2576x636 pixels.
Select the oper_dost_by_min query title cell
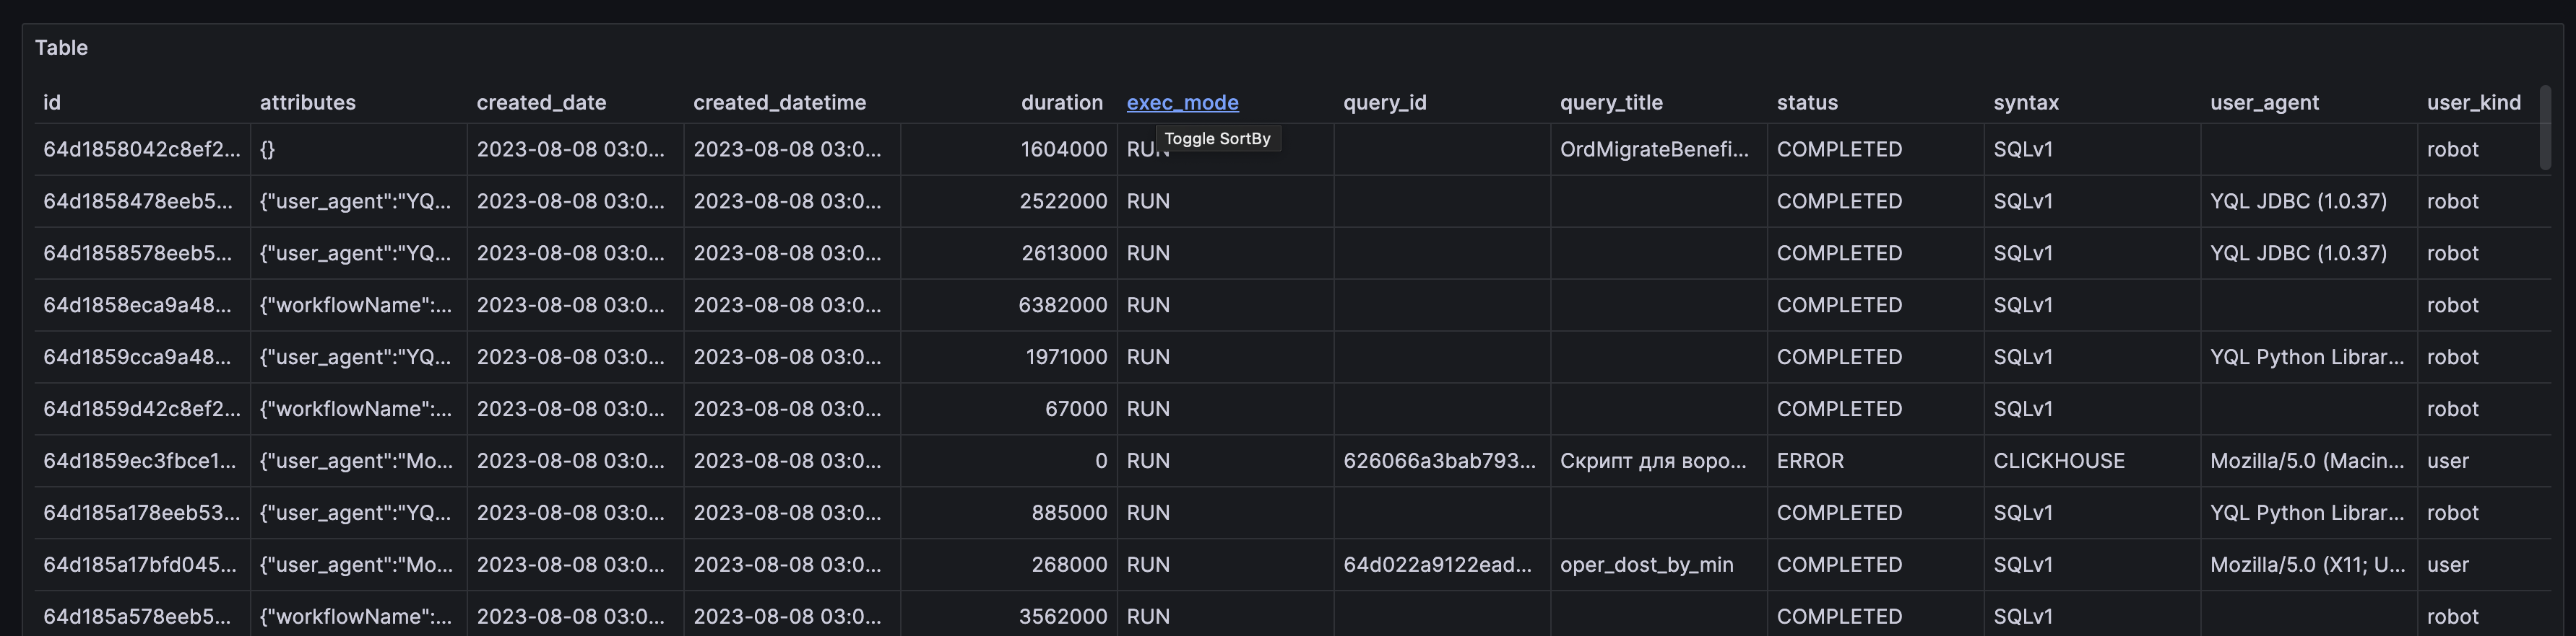[x=1646, y=565]
